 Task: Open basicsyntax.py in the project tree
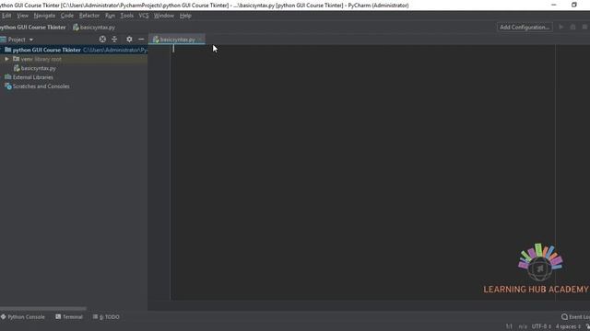pyautogui.click(x=38, y=68)
